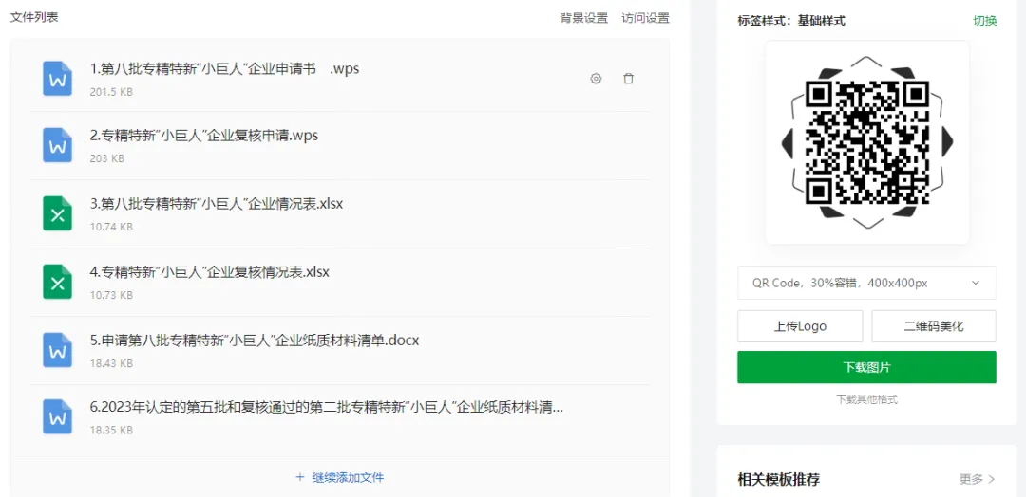Click the Word icon of 企业申请书.wps
The image size is (1026, 497).
pyautogui.click(x=58, y=79)
